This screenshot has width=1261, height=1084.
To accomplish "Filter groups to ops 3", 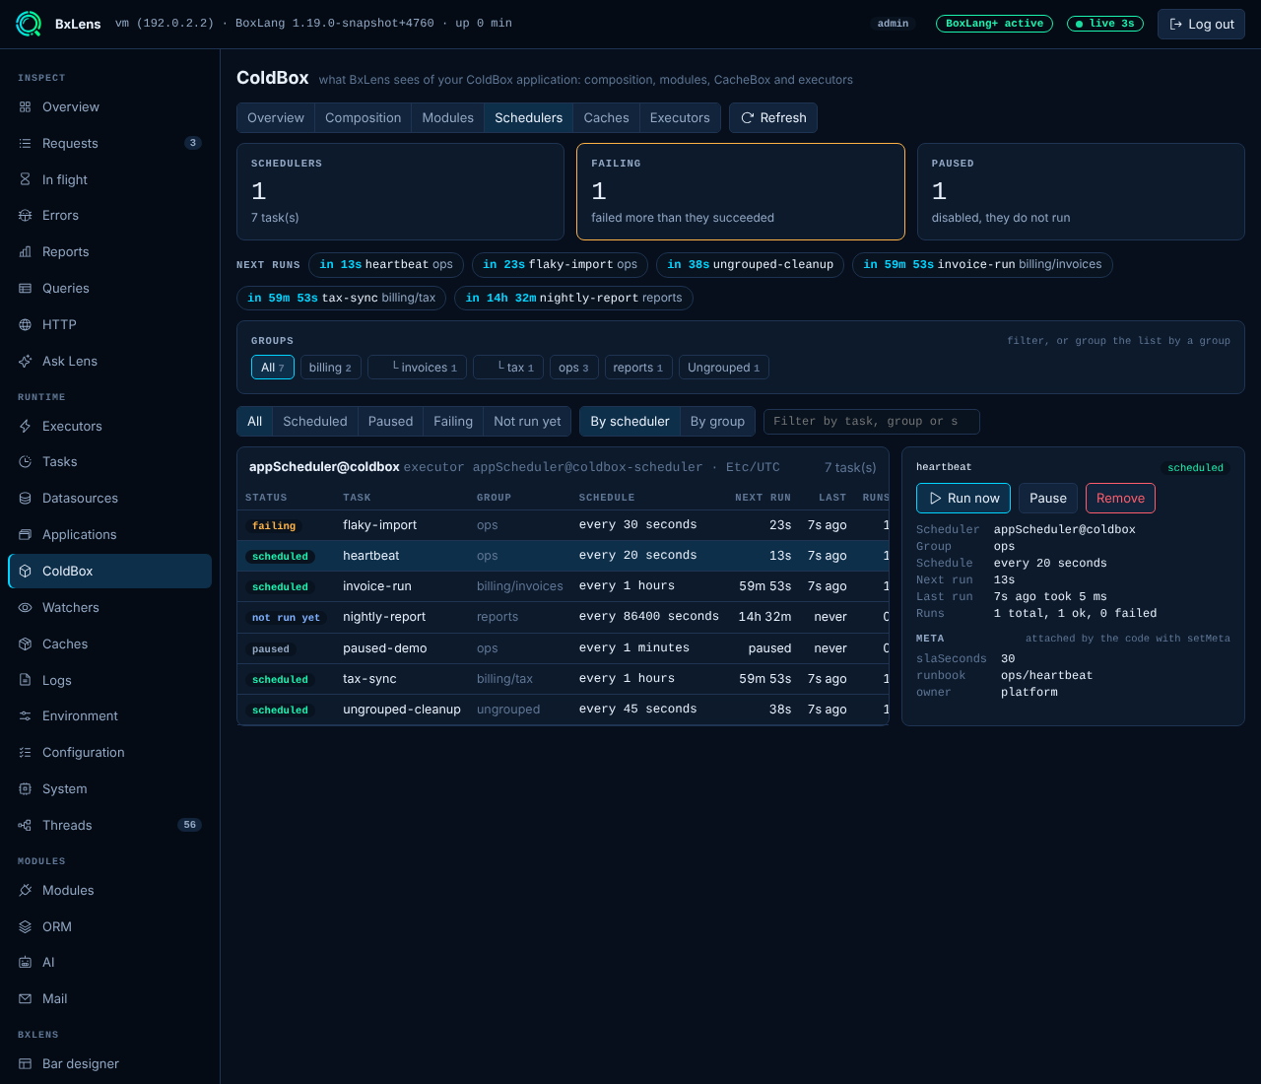I will click(573, 368).
